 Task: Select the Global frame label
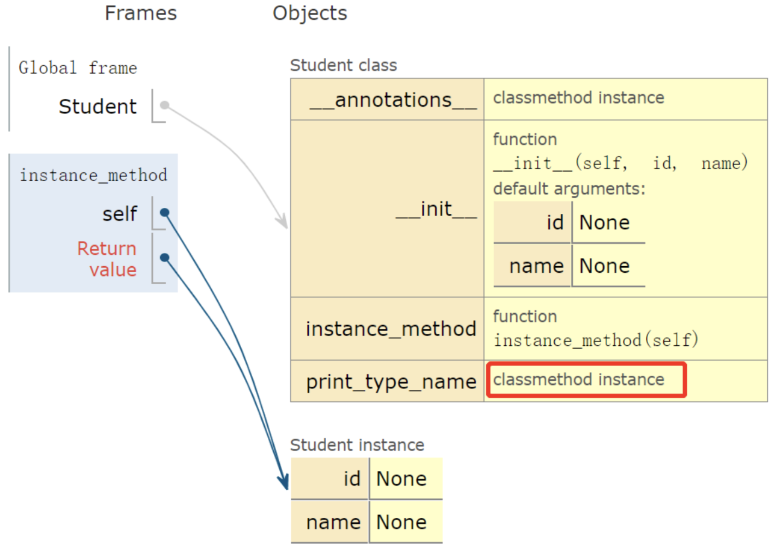click(x=78, y=68)
